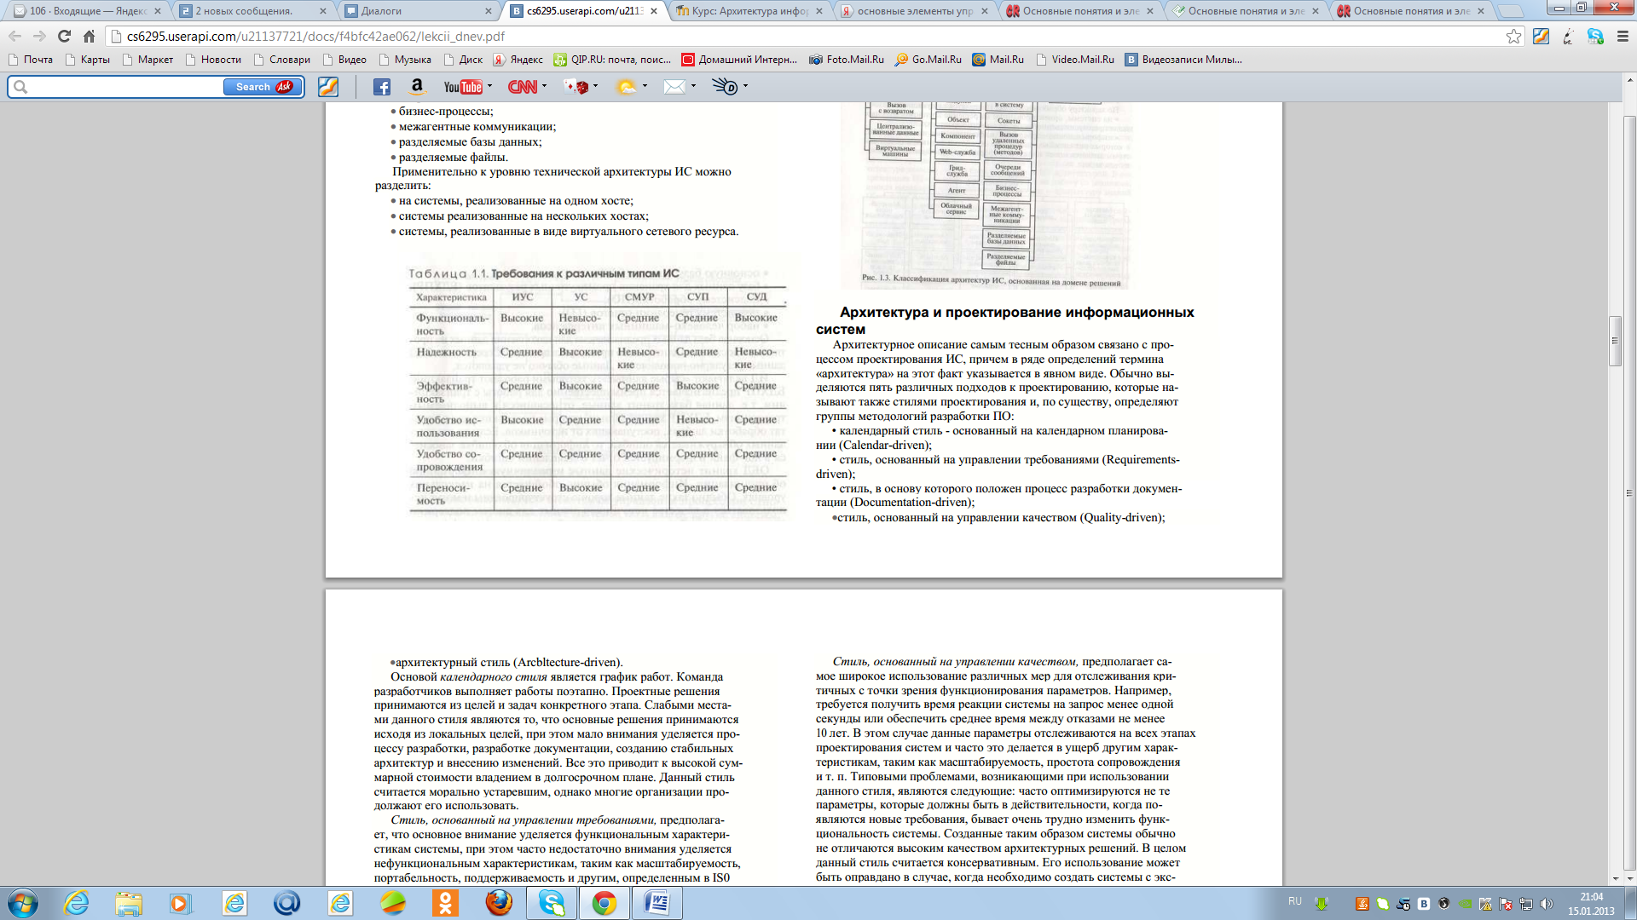Screen dimensions: 1637x920
Task: Click the address bar URL
Action: click(315, 37)
